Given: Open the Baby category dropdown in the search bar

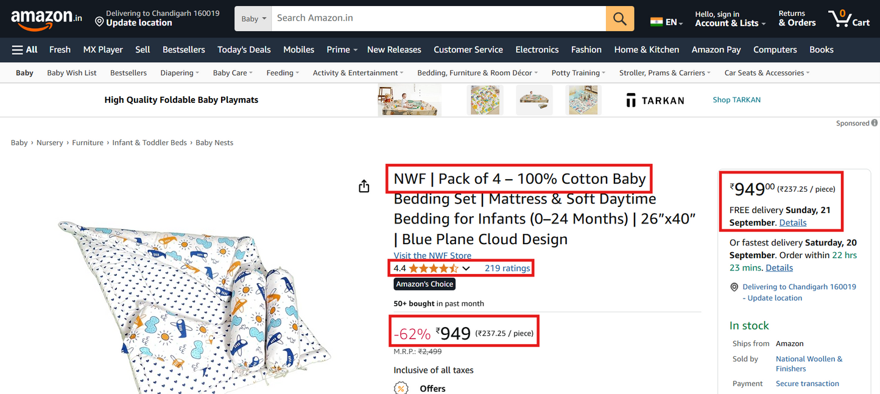Looking at the screenshot, I should tap(253, 18).
